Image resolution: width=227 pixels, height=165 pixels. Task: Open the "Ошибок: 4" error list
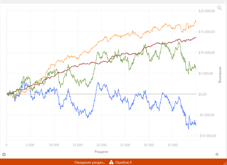point(123,162)
